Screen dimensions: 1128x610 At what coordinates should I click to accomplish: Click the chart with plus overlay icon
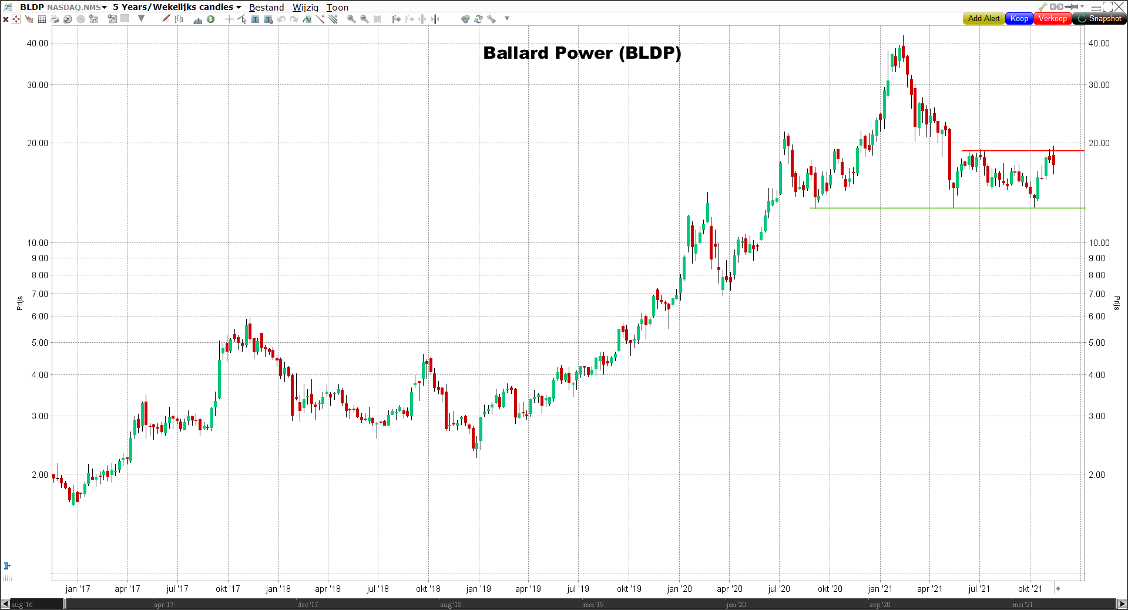[93, 19]
